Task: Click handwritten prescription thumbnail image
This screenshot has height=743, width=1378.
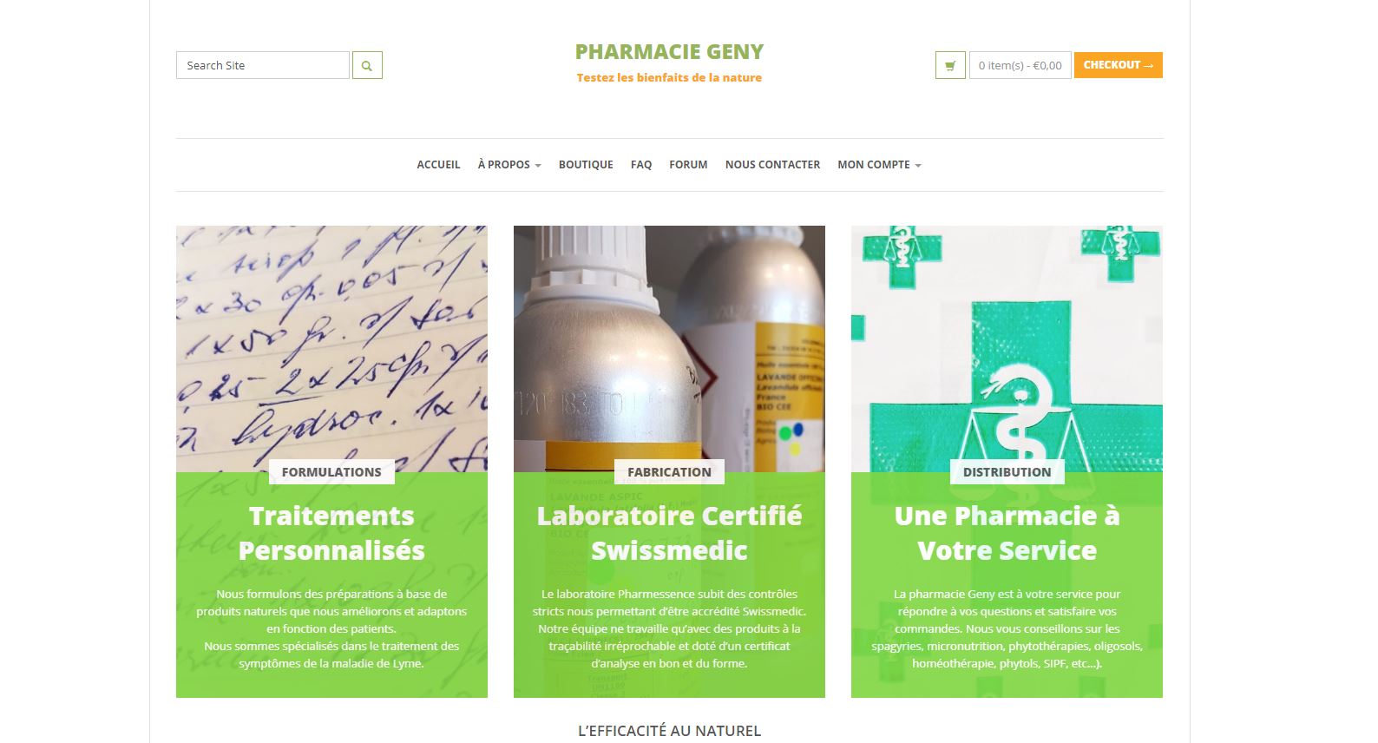Action: [x=331, y=349]
